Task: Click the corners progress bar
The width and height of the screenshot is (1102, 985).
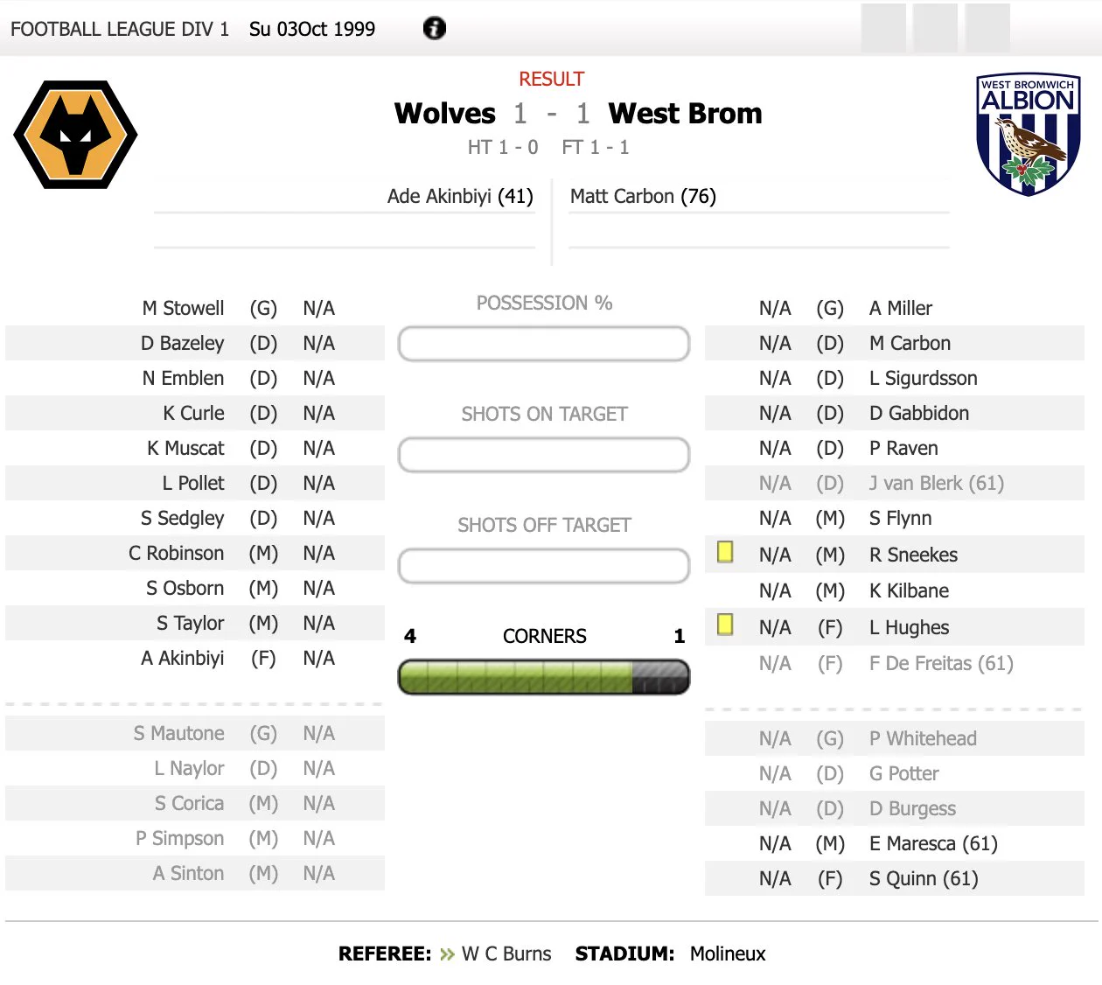Action: click(544, 677)
